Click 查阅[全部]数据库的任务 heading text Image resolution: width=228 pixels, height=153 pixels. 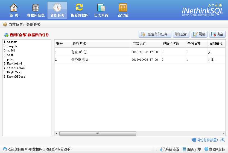point(29,35)
